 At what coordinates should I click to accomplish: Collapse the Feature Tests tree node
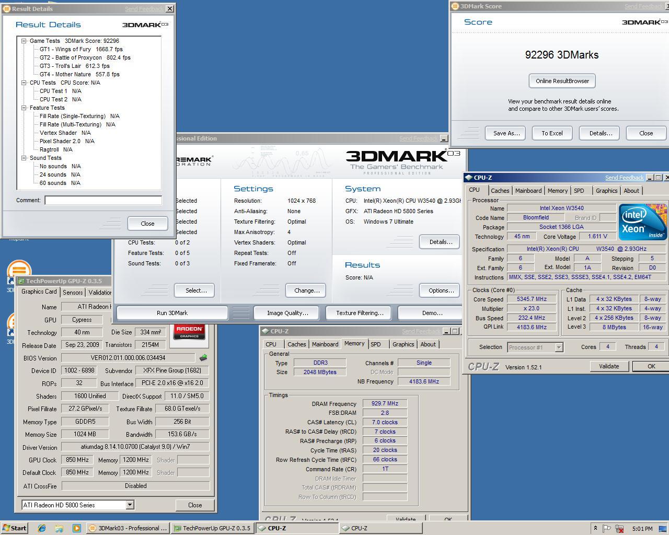tap(24, 108)
